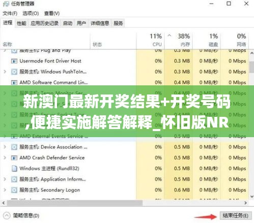
Task: Switch to the 详细信息 tab
Action: coord(100,23)
